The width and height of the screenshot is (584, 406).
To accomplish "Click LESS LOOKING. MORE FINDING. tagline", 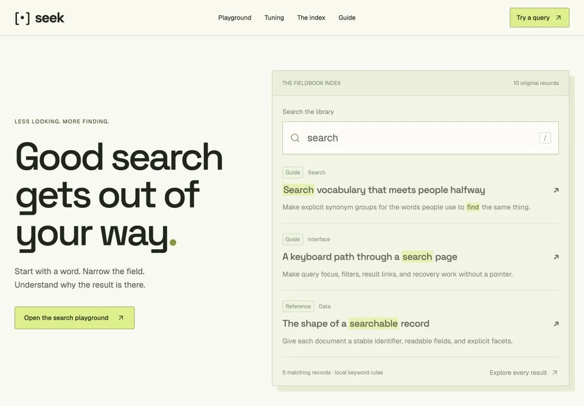I will [x=62, y=122].
